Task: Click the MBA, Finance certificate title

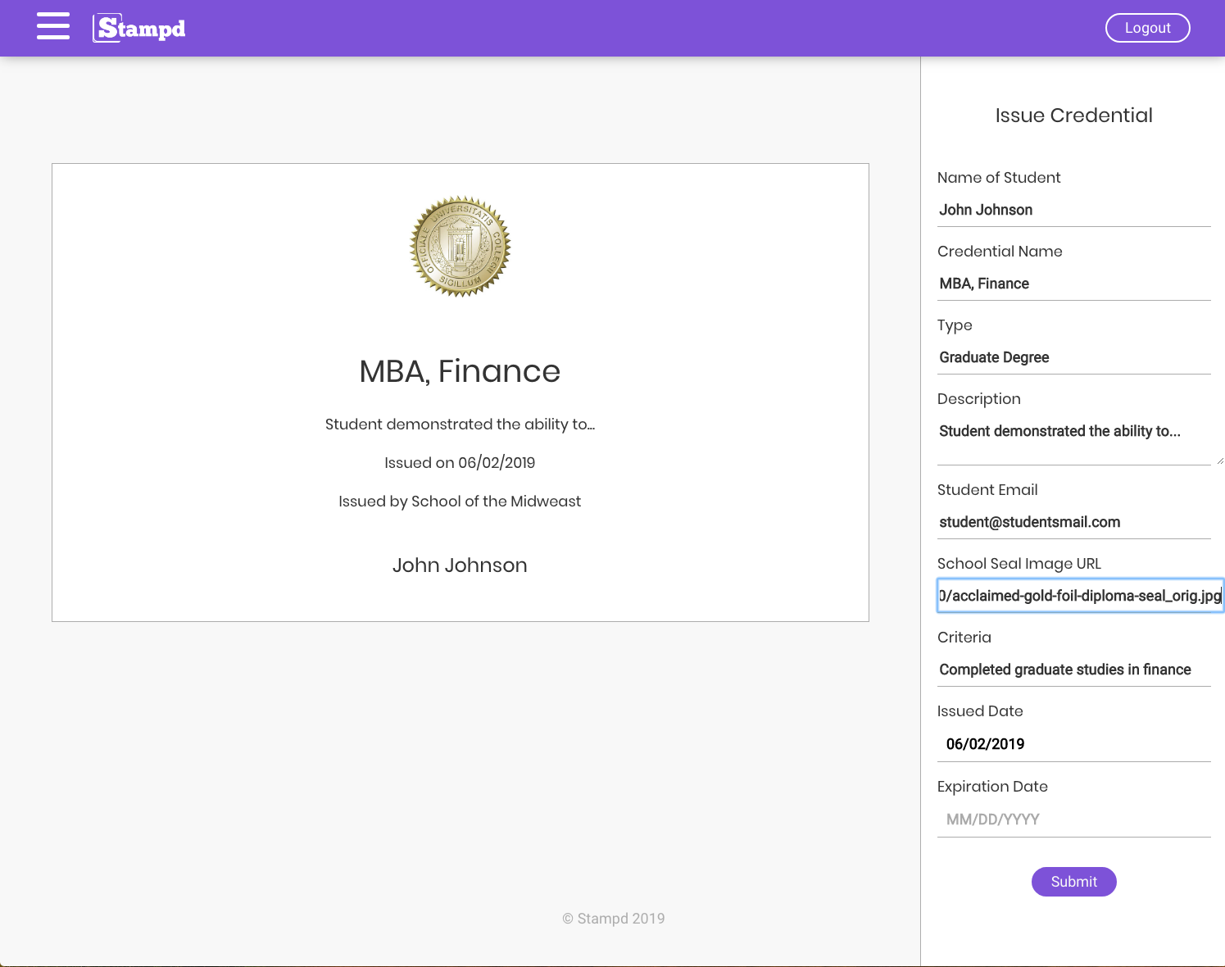Action: pyautogui.click(x=460, y=371)
